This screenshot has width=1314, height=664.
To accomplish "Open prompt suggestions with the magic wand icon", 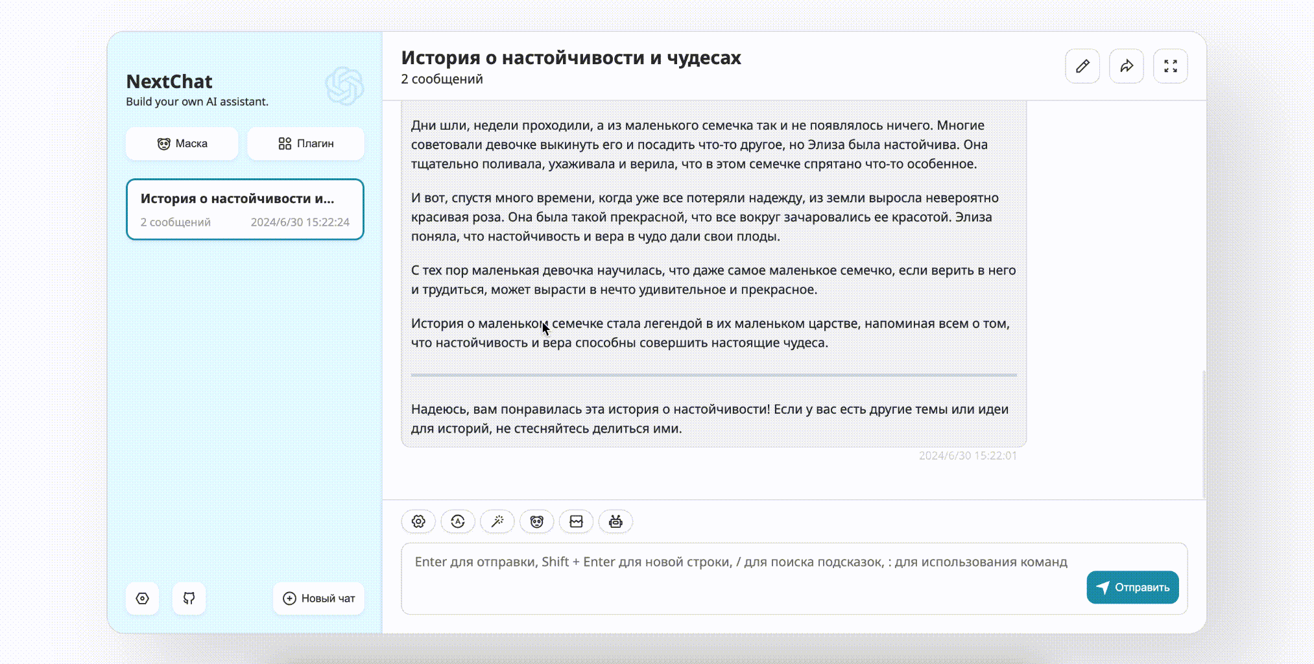I will [497, 521].
